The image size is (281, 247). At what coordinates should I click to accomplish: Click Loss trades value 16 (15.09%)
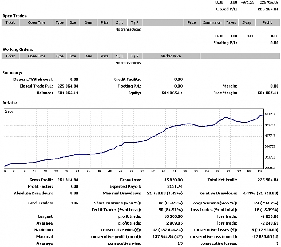267,210
